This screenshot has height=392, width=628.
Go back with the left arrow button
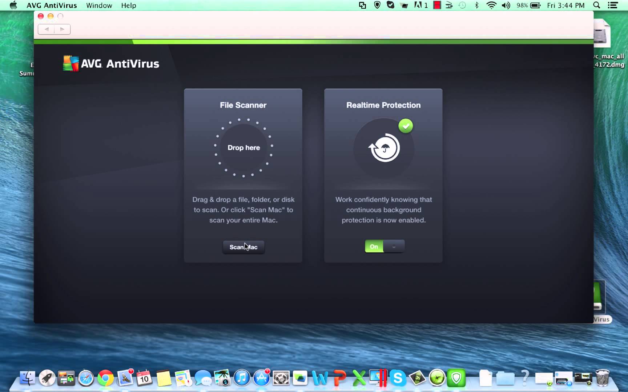point(47,29)
